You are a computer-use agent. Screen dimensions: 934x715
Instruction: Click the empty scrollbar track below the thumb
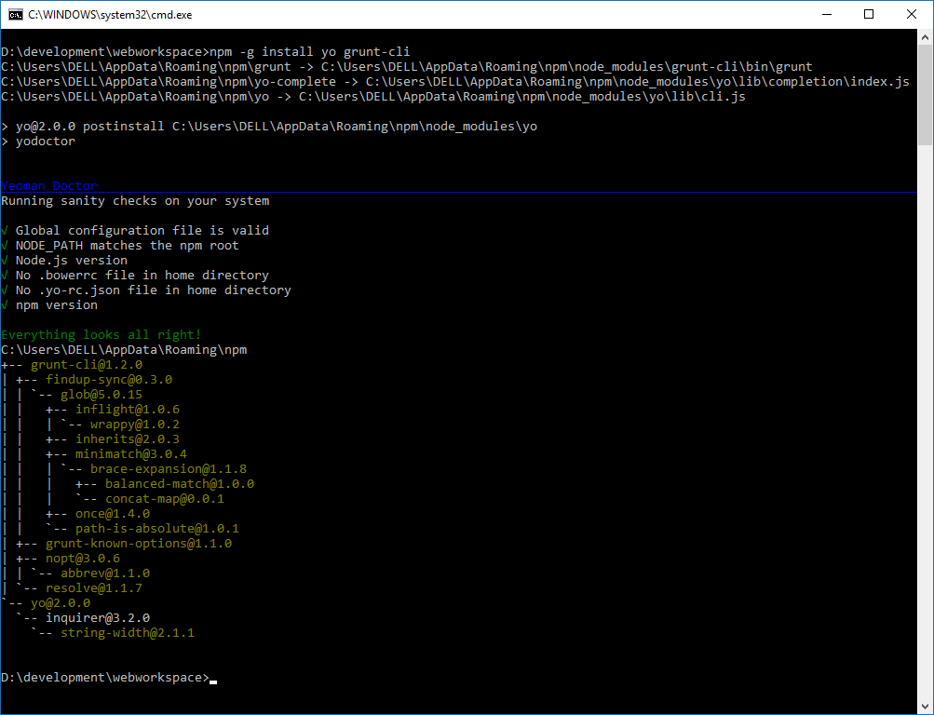tap(925, 417)
